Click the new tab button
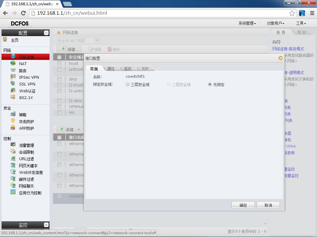Image resolution: width=317 pixels, height=237 pixels. click(67, 4)
